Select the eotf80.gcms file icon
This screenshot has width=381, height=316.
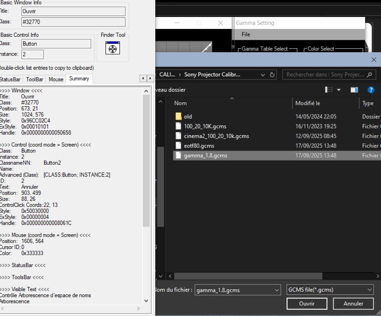coord(179,146)
